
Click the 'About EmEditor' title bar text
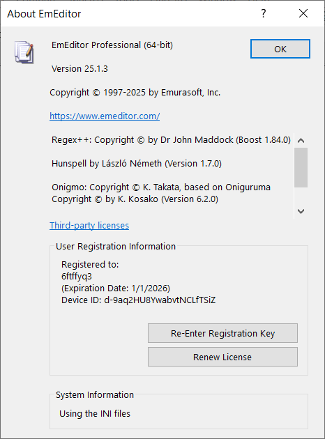[44, 14]
